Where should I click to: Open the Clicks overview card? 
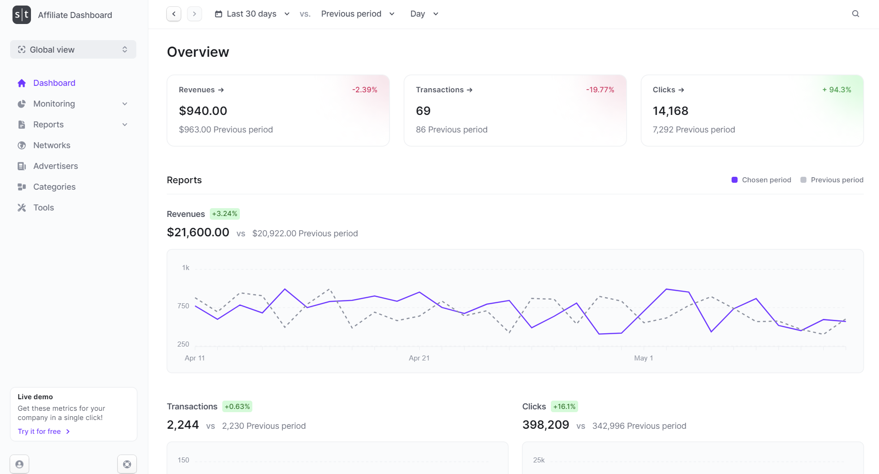(752, 111)
